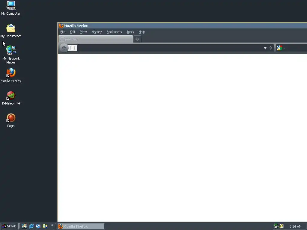Open the View menu
Image resolution: width=307 pixels, height=230 pixels.
coord(83,32)
